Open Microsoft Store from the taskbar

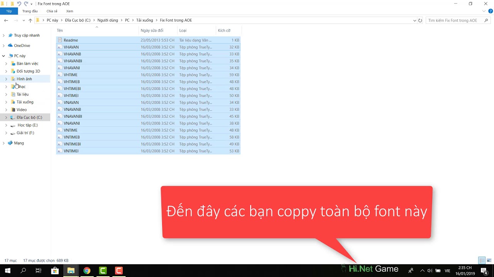coord(55,270)
